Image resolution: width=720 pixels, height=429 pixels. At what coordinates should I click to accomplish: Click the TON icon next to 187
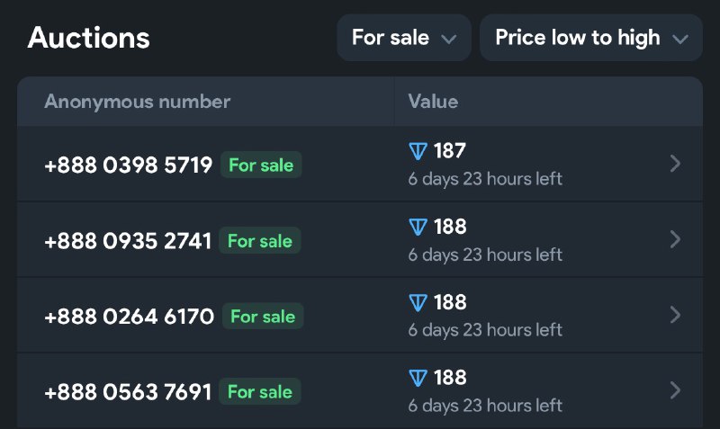point(418,151)
